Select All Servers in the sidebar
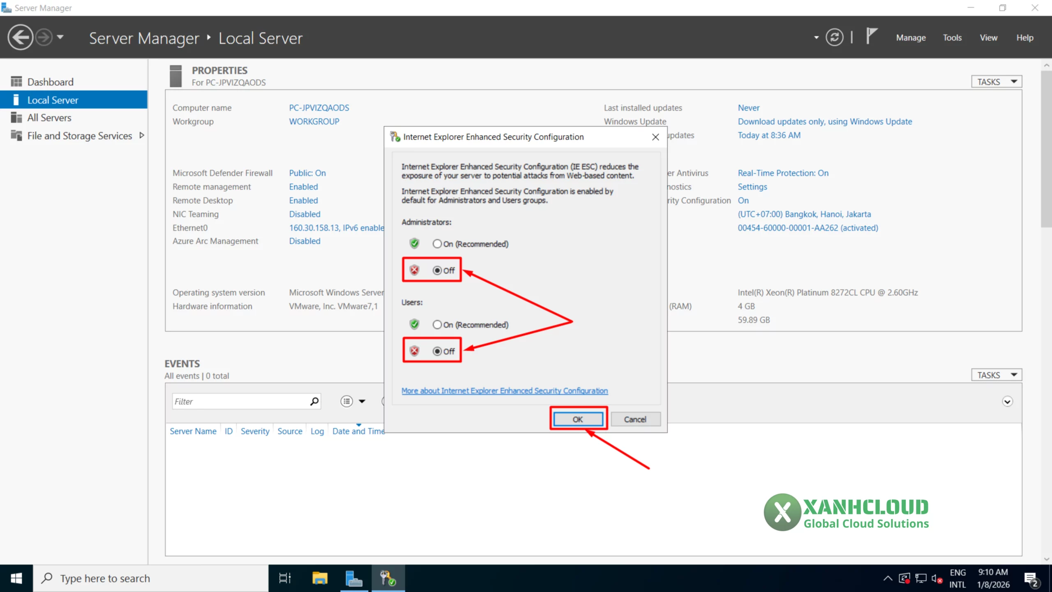This screenshot has height=592, width=1052. point(48,117)
